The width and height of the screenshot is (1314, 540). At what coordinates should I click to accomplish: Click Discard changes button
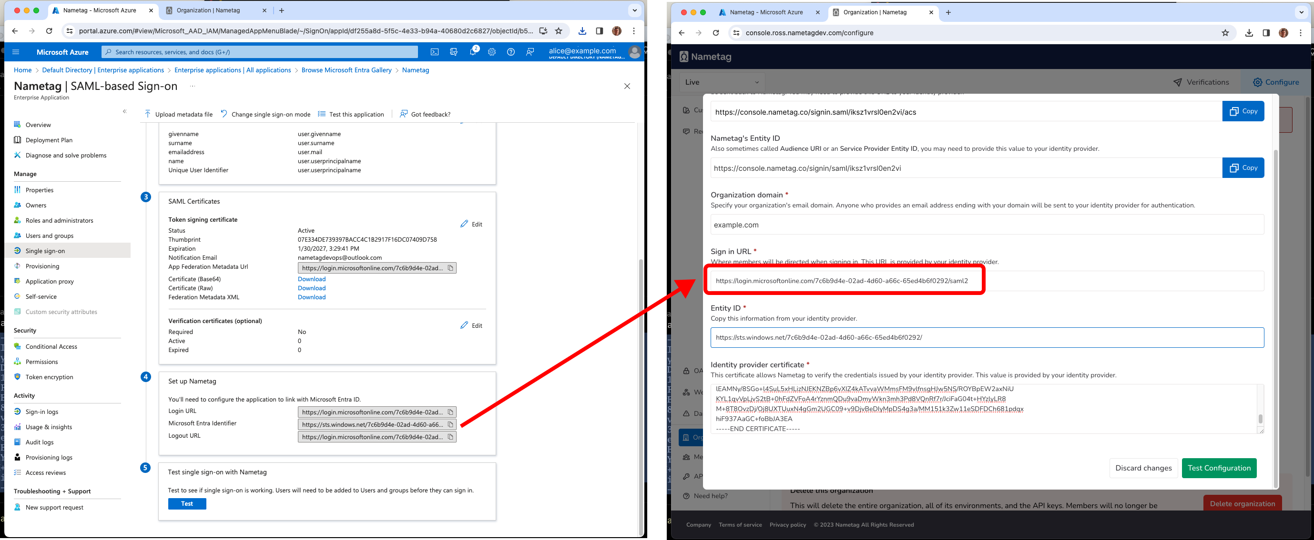[1143, 468]
